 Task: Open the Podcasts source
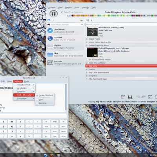(66, 62)
